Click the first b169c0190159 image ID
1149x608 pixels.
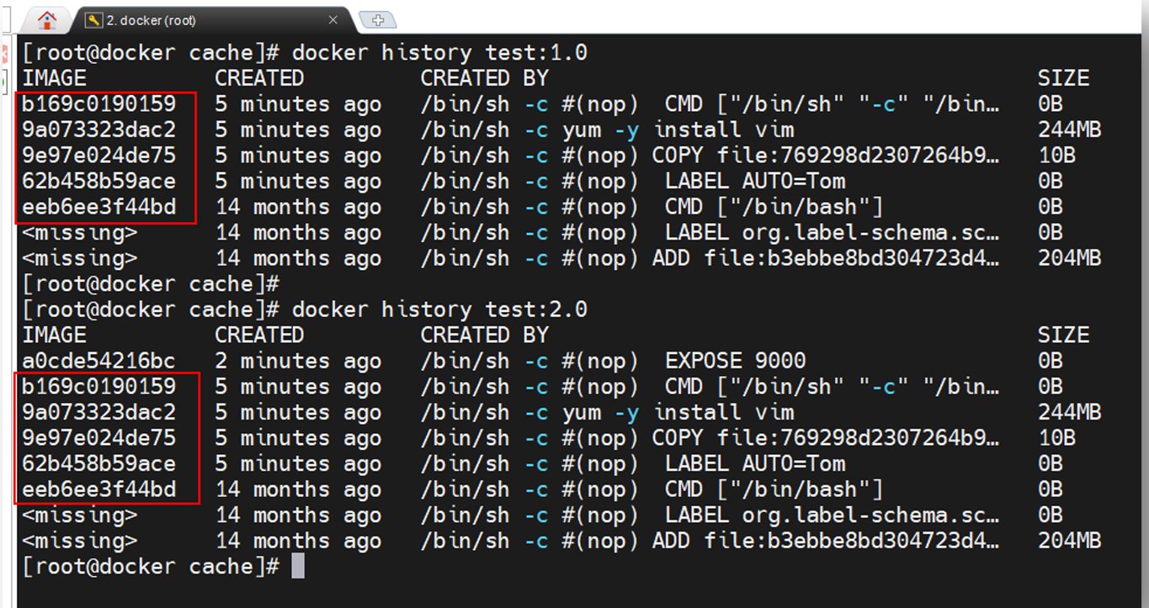pos(99,104)
